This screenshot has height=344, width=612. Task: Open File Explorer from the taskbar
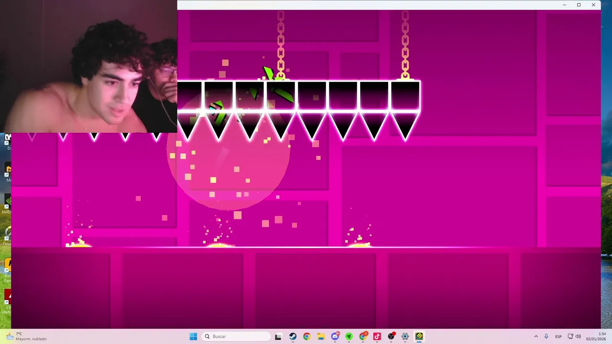pyautogui.click(x=321, y=336)
